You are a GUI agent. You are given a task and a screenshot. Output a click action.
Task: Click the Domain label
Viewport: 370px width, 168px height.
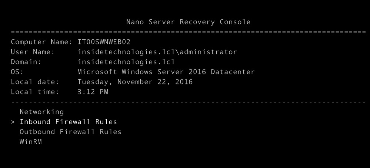26,62
